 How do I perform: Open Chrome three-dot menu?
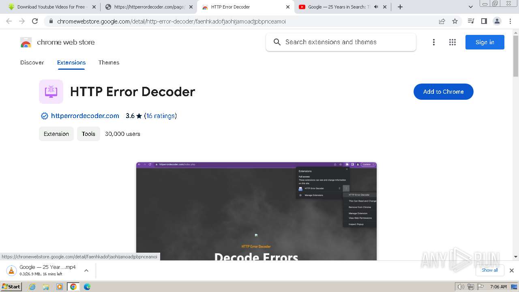510,21
